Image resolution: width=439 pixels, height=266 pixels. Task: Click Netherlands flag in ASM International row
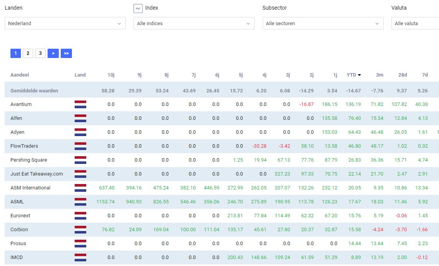tap(80, 188)
